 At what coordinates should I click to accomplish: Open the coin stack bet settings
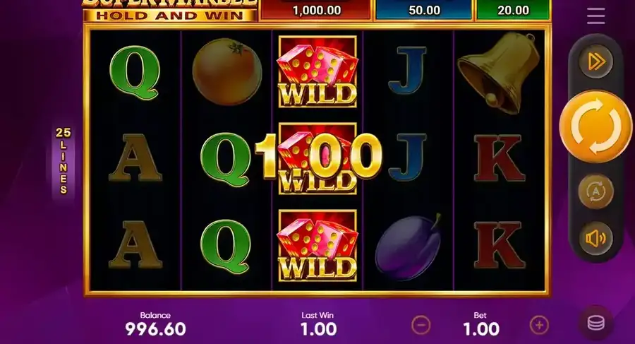[595, 323]
